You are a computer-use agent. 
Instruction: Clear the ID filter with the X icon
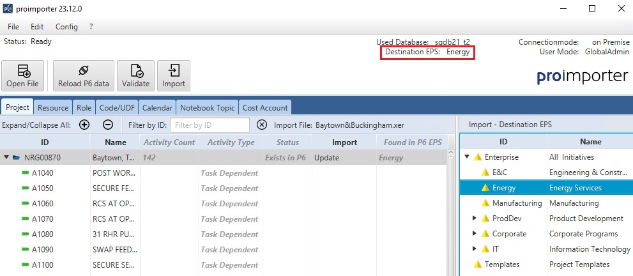262,125
